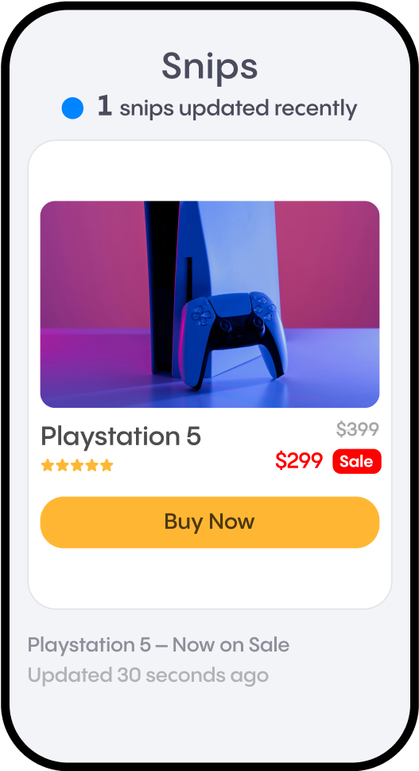Open the Playstation 5 product image
Image resolution: width=419 pixels, height=771 pixels.
pos(210,304)
